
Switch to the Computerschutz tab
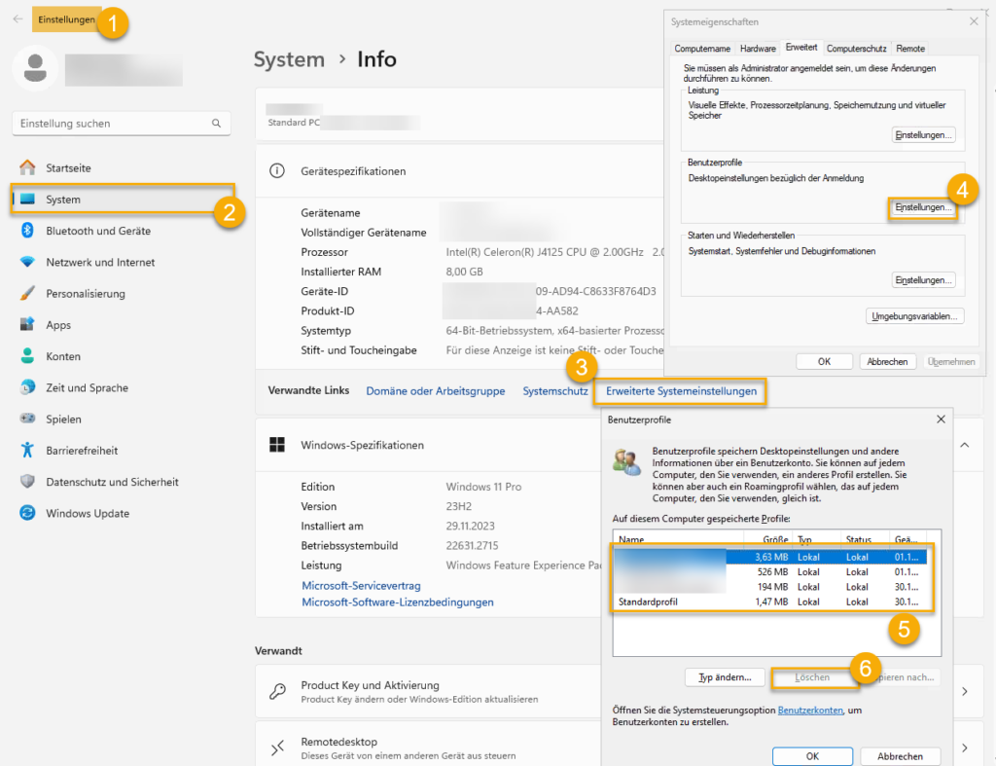point(856,48)
